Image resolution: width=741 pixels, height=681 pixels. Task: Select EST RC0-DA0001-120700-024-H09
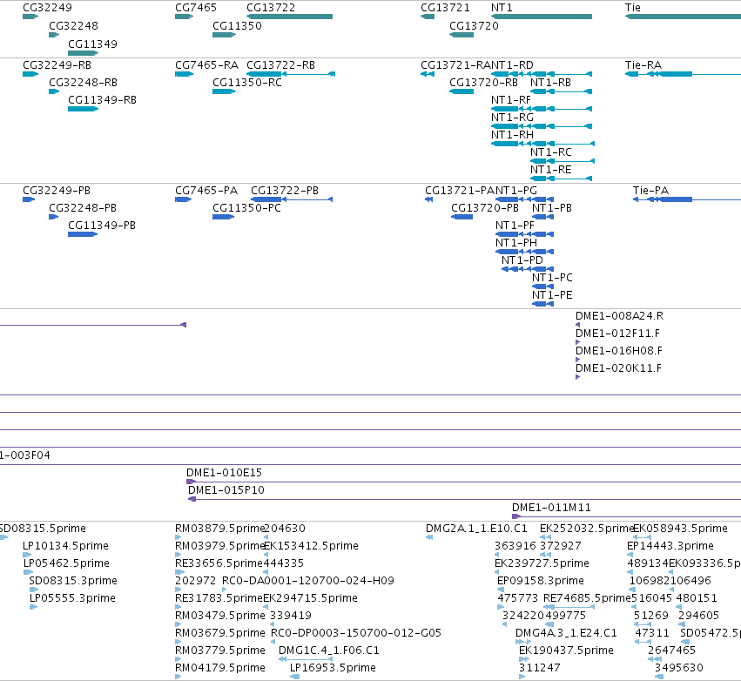click(x=308, y=581)
